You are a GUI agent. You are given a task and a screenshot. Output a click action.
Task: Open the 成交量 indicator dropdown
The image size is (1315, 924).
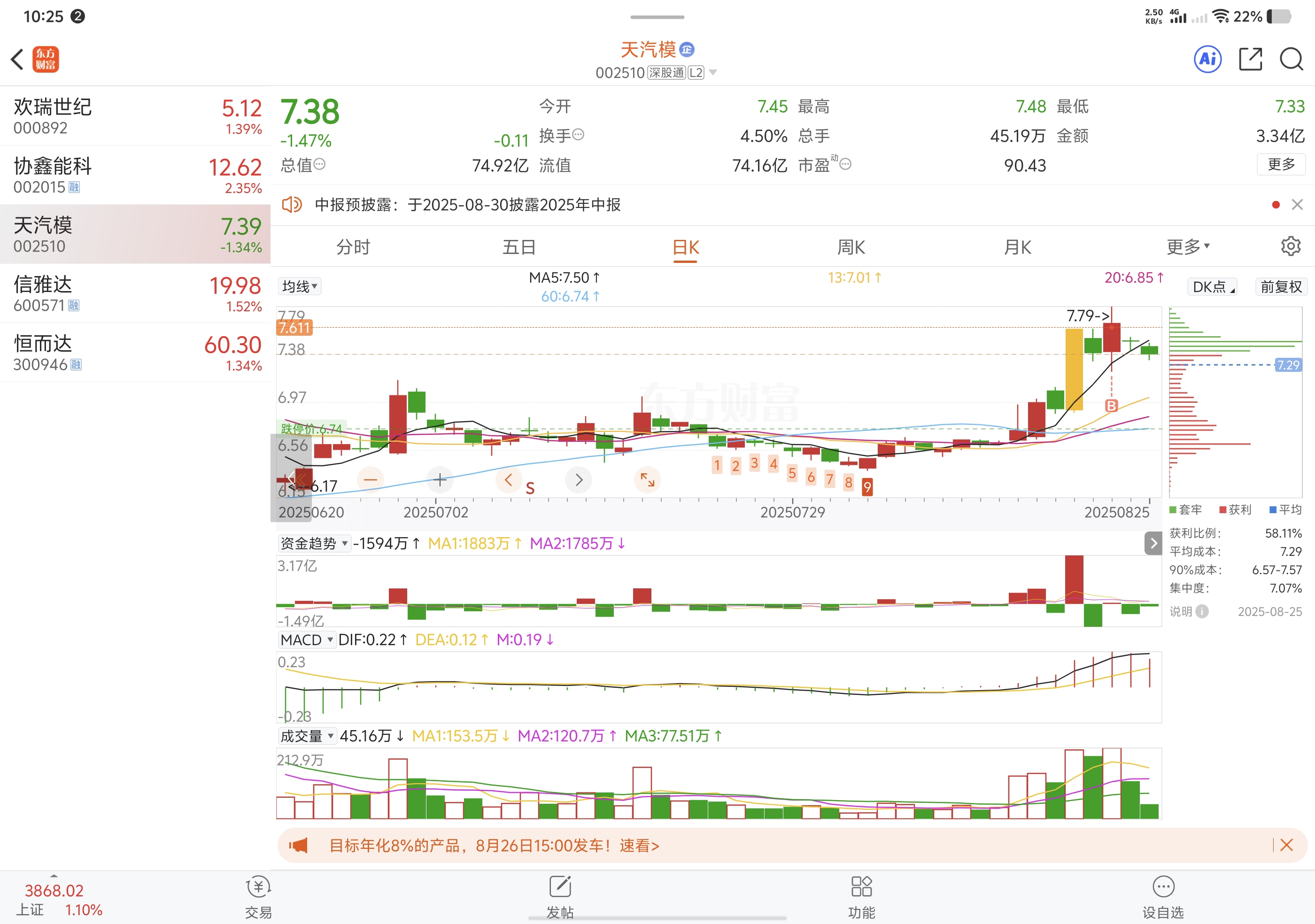[x=307, y=736]
